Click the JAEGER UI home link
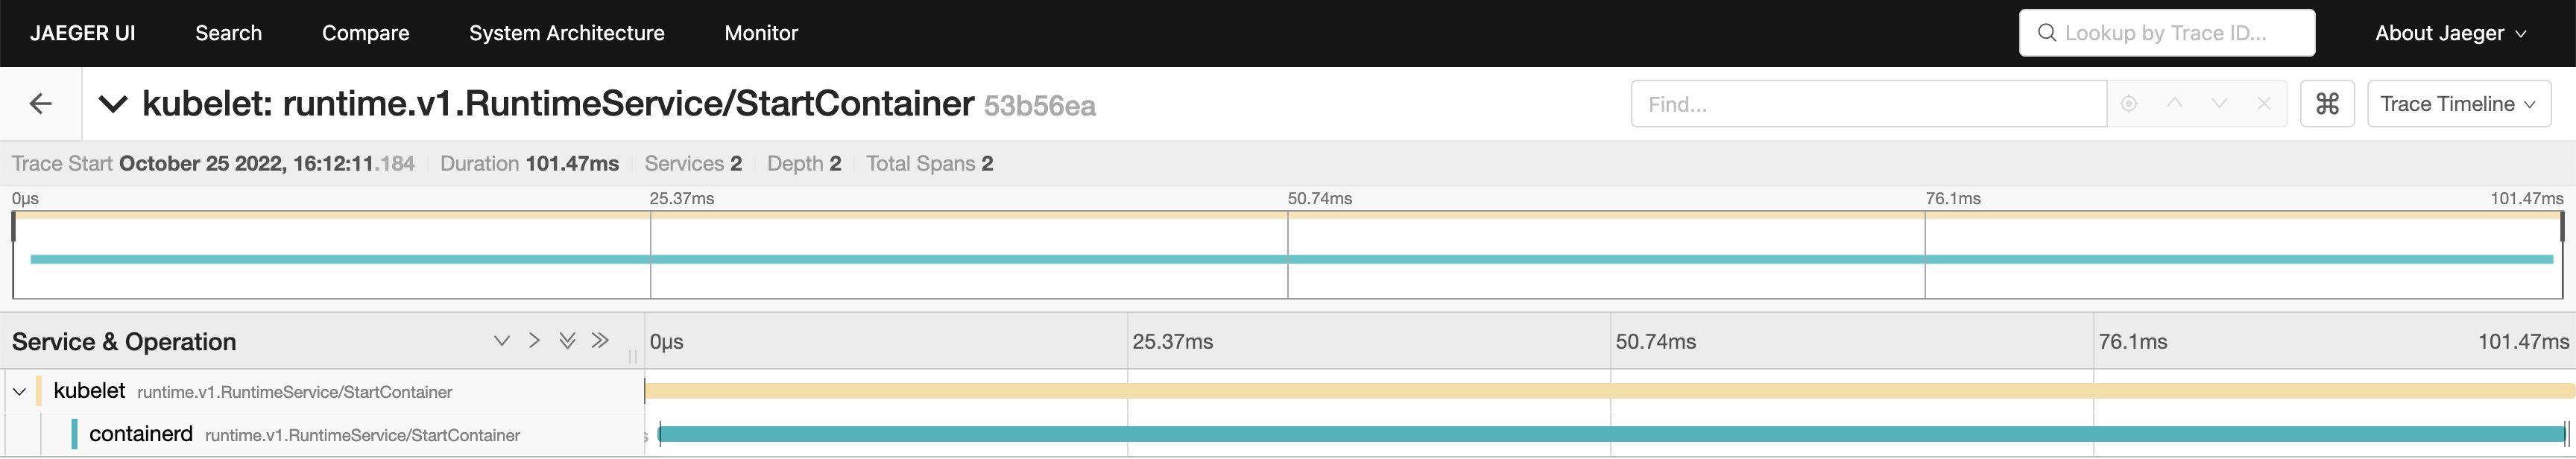Image resolution: width=2576 pixels, height=459 pixels. pos(83,32)
